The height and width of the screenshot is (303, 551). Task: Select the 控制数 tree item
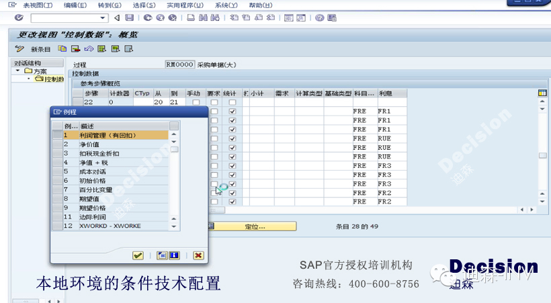[54, 79]
